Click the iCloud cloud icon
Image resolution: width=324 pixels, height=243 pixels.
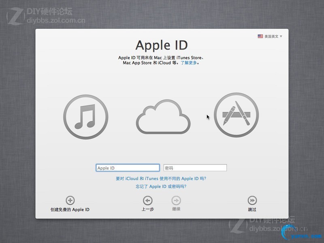pos(163,117)
